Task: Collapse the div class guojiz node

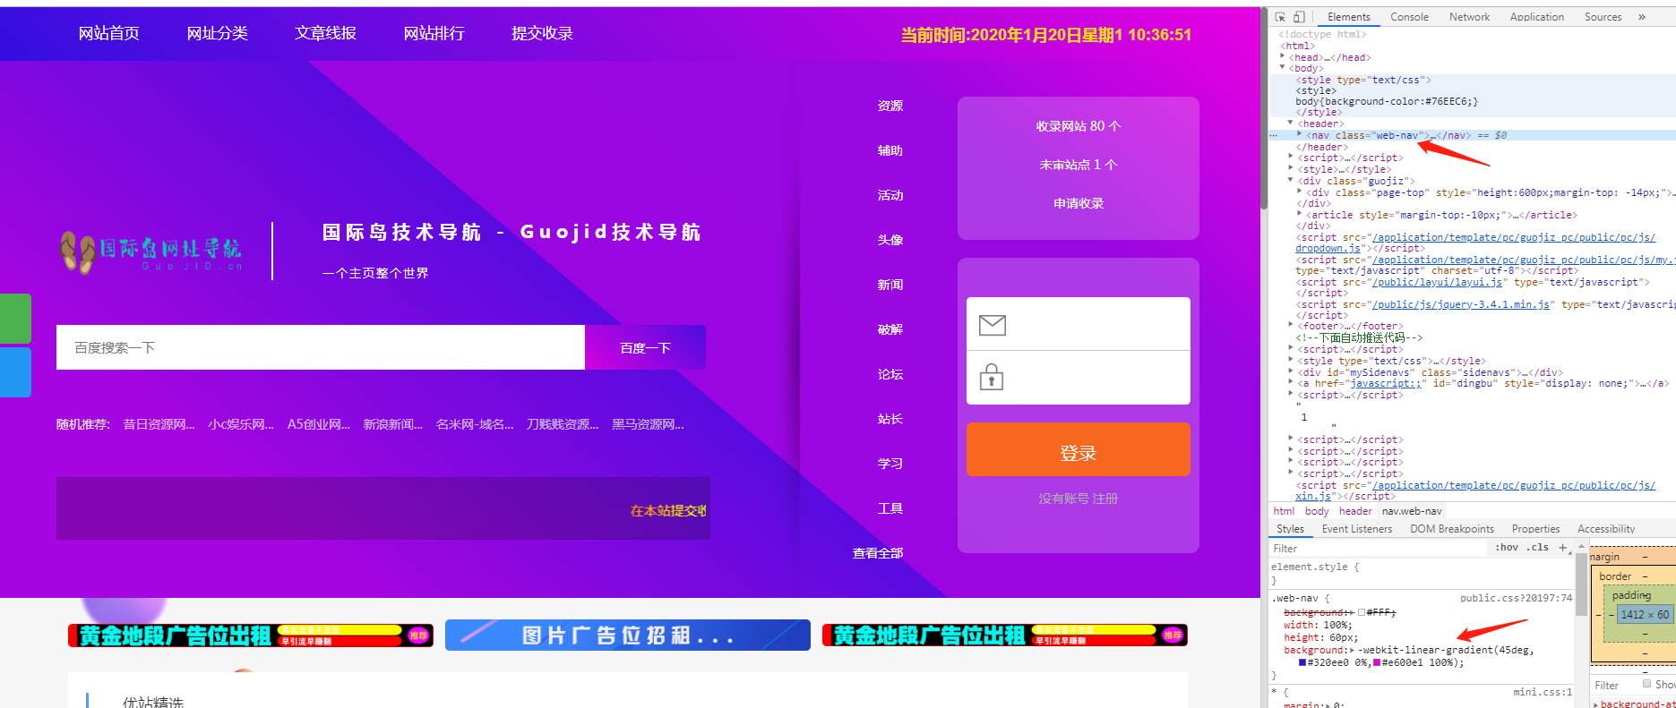Action: click(1291, 181)
